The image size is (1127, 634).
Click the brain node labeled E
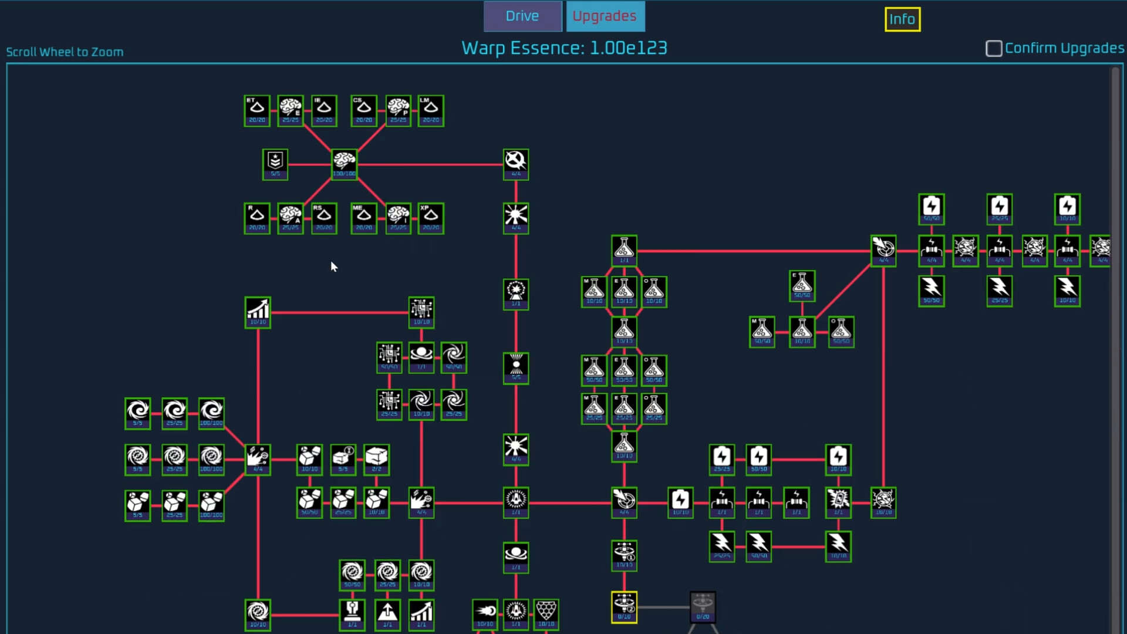click(291, 110)
